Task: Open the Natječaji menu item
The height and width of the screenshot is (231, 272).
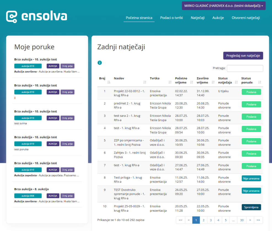Action: [198, 18]
